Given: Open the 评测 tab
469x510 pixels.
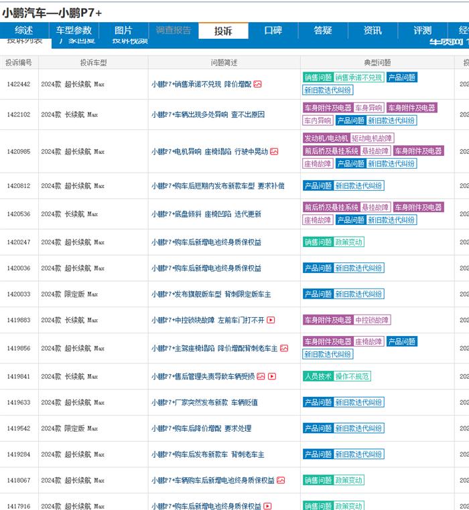Looking at the screenshot, I should coord(422,30).
